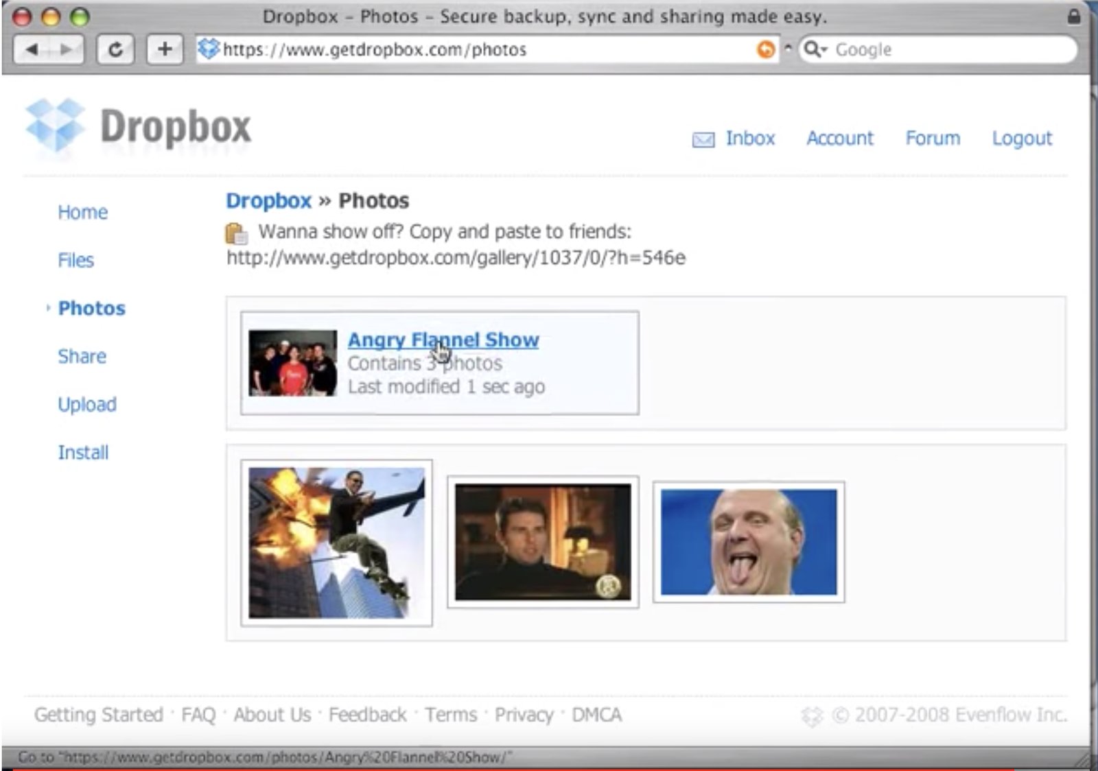Add a bookmark with the plus button
1098x771 pixels.
click(x=165, y=49)
